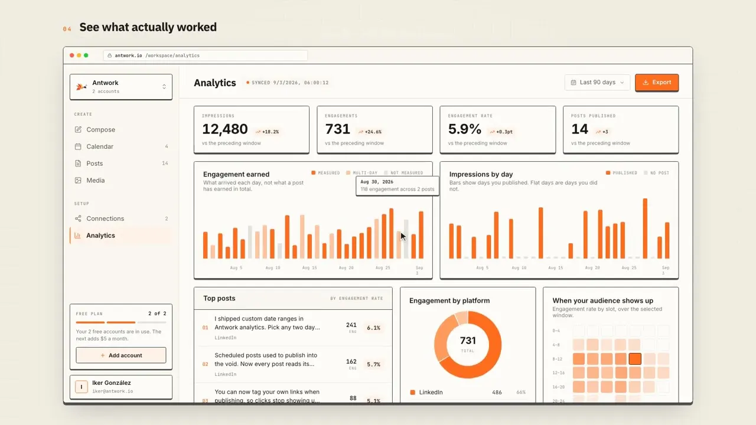The width and height of the screenshot is (756, 425).
Task: Click the trend arrow icon beside +0.3pt
Action: click(494, 132)
